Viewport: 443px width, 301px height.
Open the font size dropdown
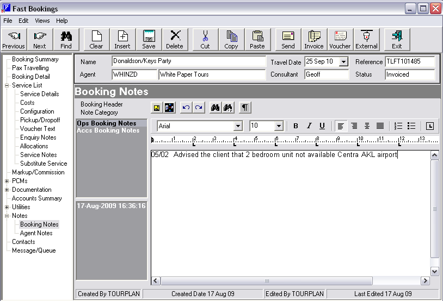pyautogui.click(x=279, y=126)
